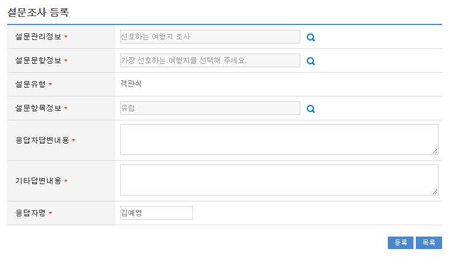
Task: Click the 설문관리정보 field showing 선호하는 여행지 조사
Action: click(x=210, y=37)
